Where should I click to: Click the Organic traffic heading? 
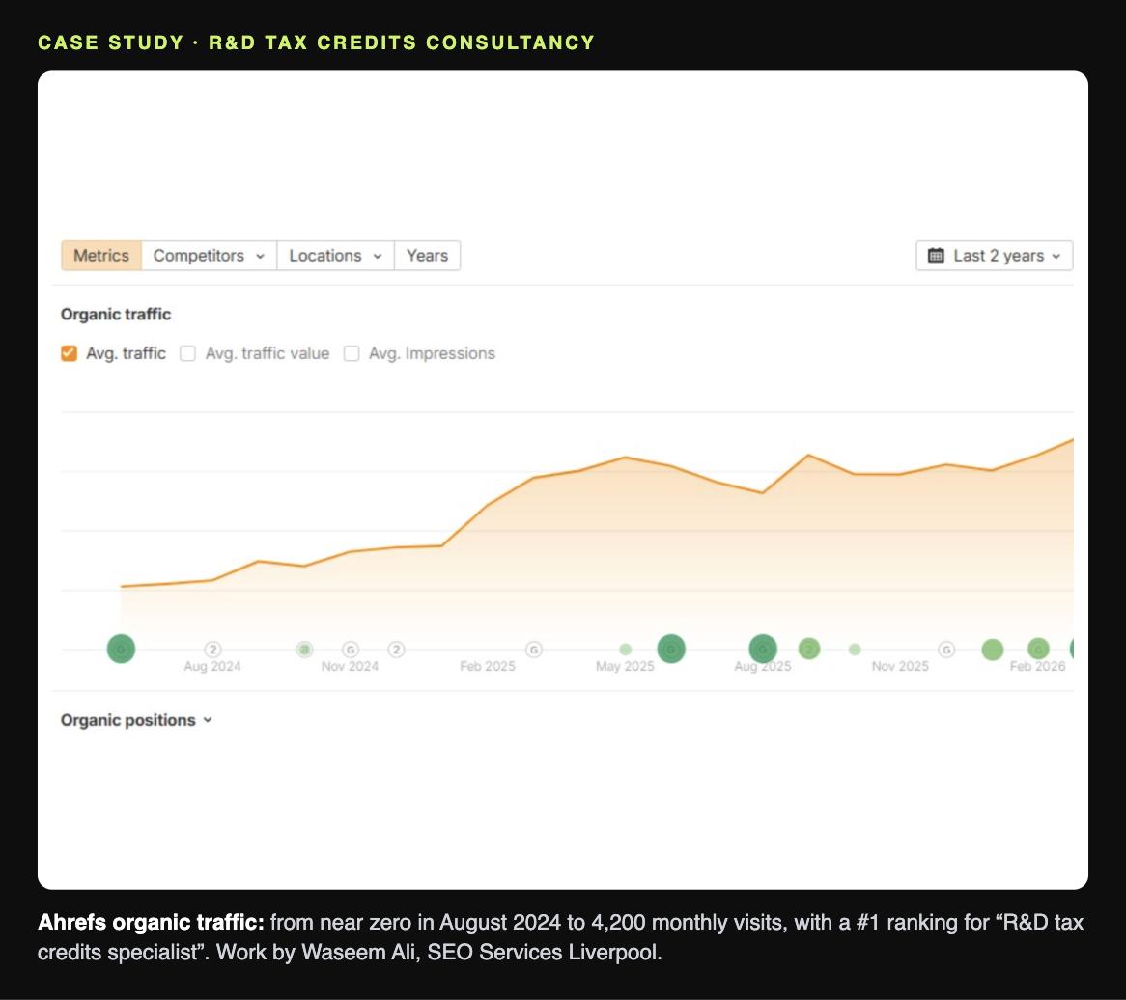coord(116,315)
